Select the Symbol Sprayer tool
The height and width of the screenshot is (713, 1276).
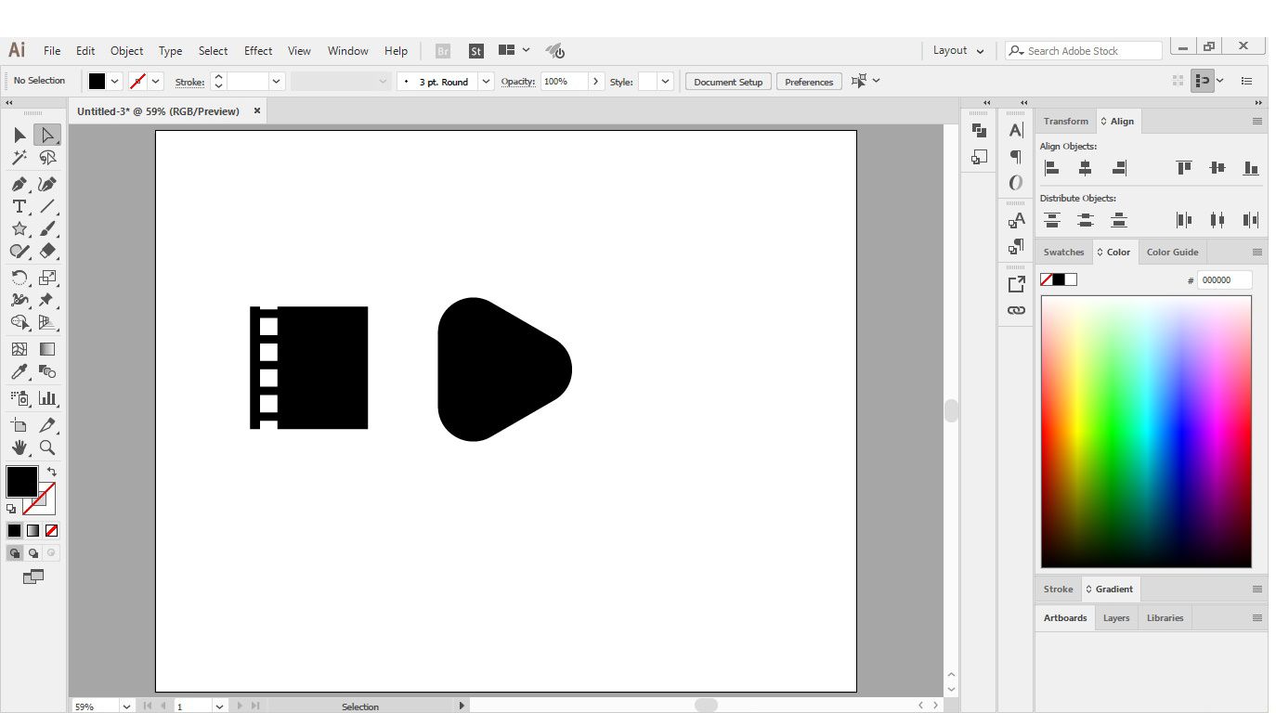20,398
